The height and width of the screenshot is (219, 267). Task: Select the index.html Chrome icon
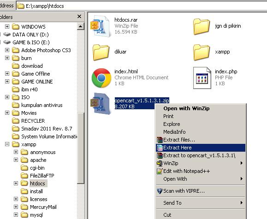(101, 78)
